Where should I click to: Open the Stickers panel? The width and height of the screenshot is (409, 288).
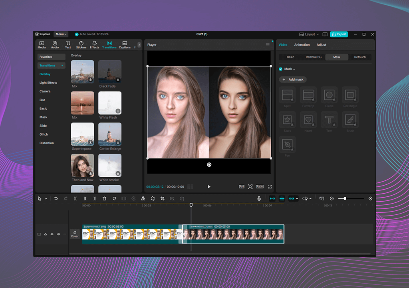tap(81, 45)
